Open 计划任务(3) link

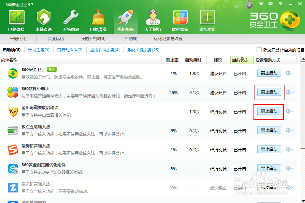pos(39,50)
